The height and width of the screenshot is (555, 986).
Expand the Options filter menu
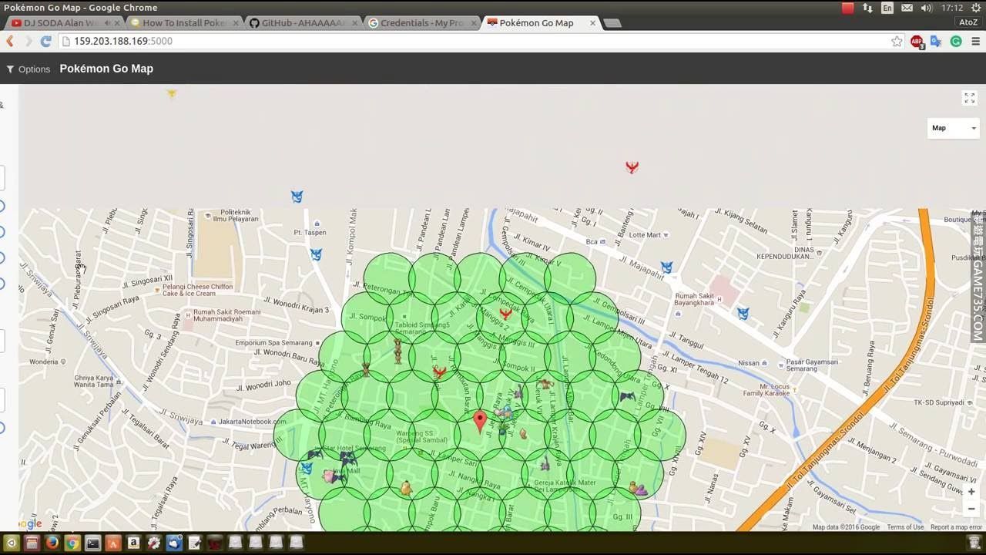(28, 69)
